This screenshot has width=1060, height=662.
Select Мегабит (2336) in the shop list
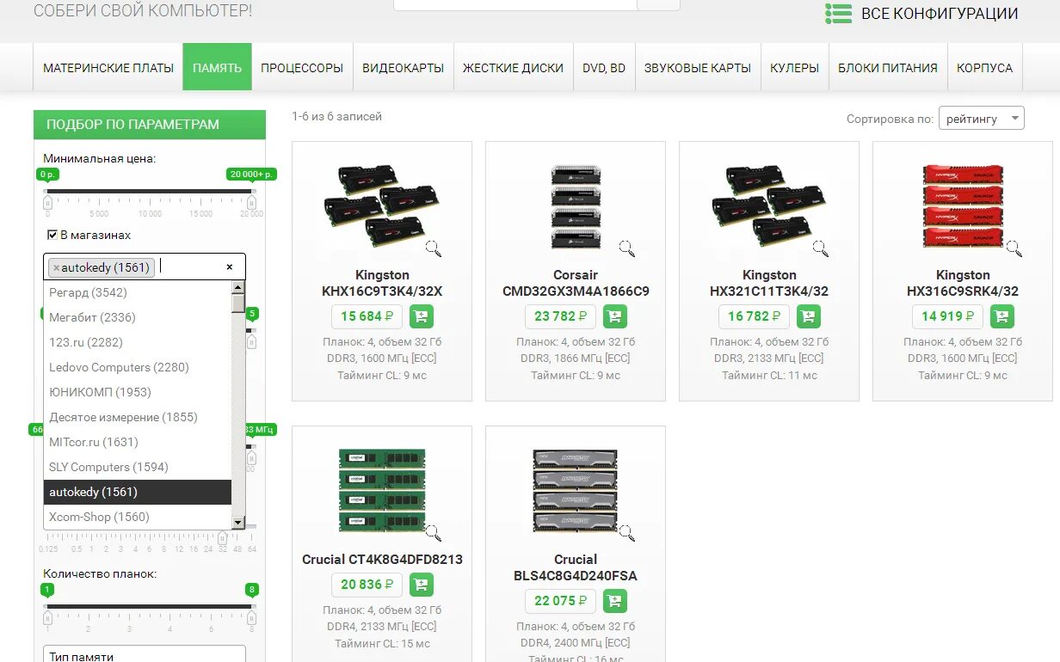click(138, 317)
